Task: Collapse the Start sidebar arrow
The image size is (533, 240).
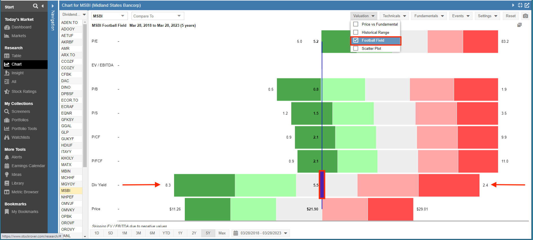Action: click(x=43, y=6)
